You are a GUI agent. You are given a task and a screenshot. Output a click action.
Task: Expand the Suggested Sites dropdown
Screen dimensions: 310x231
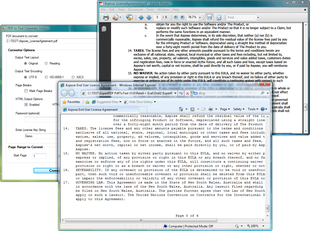pyautogui.click(x=120, y=102)
